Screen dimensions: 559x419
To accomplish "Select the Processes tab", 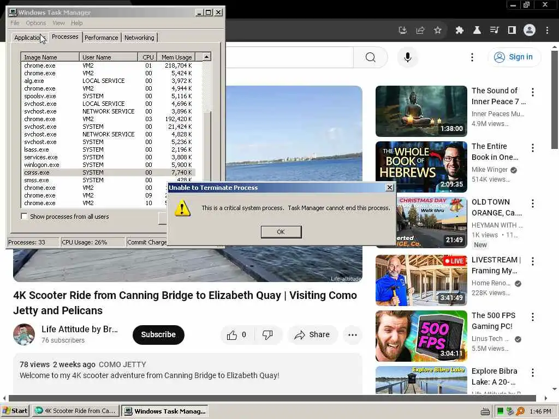I will pyautogui.click(x=65, y=37).
